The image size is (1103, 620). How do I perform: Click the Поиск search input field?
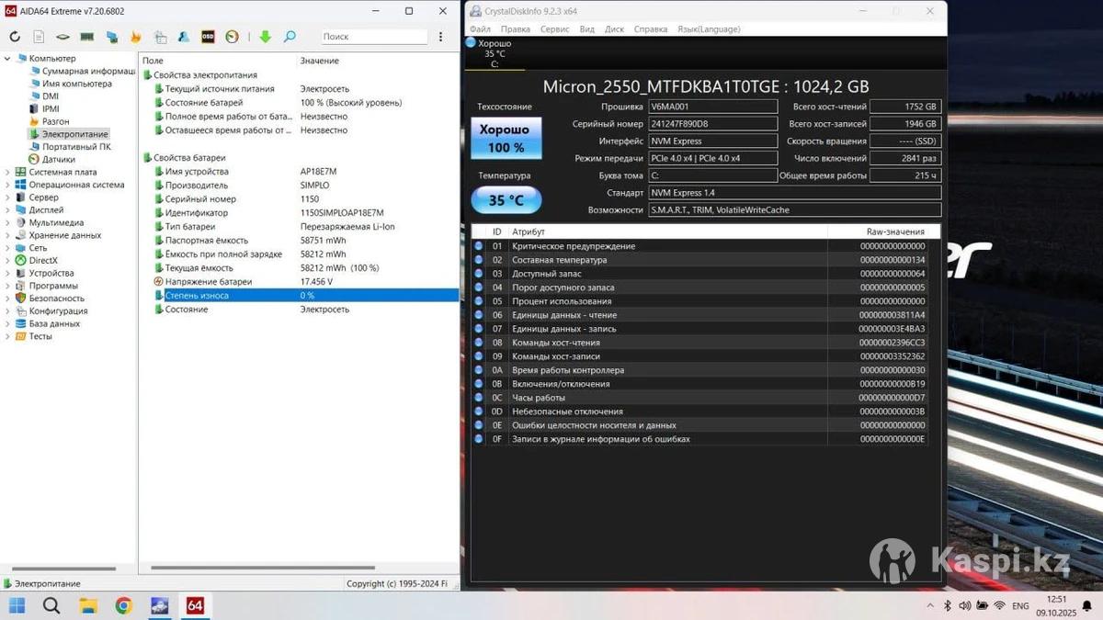tap(373, 37)
